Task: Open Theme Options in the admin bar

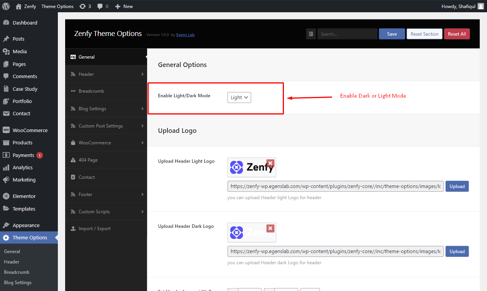Action: [x=57, y=6]
